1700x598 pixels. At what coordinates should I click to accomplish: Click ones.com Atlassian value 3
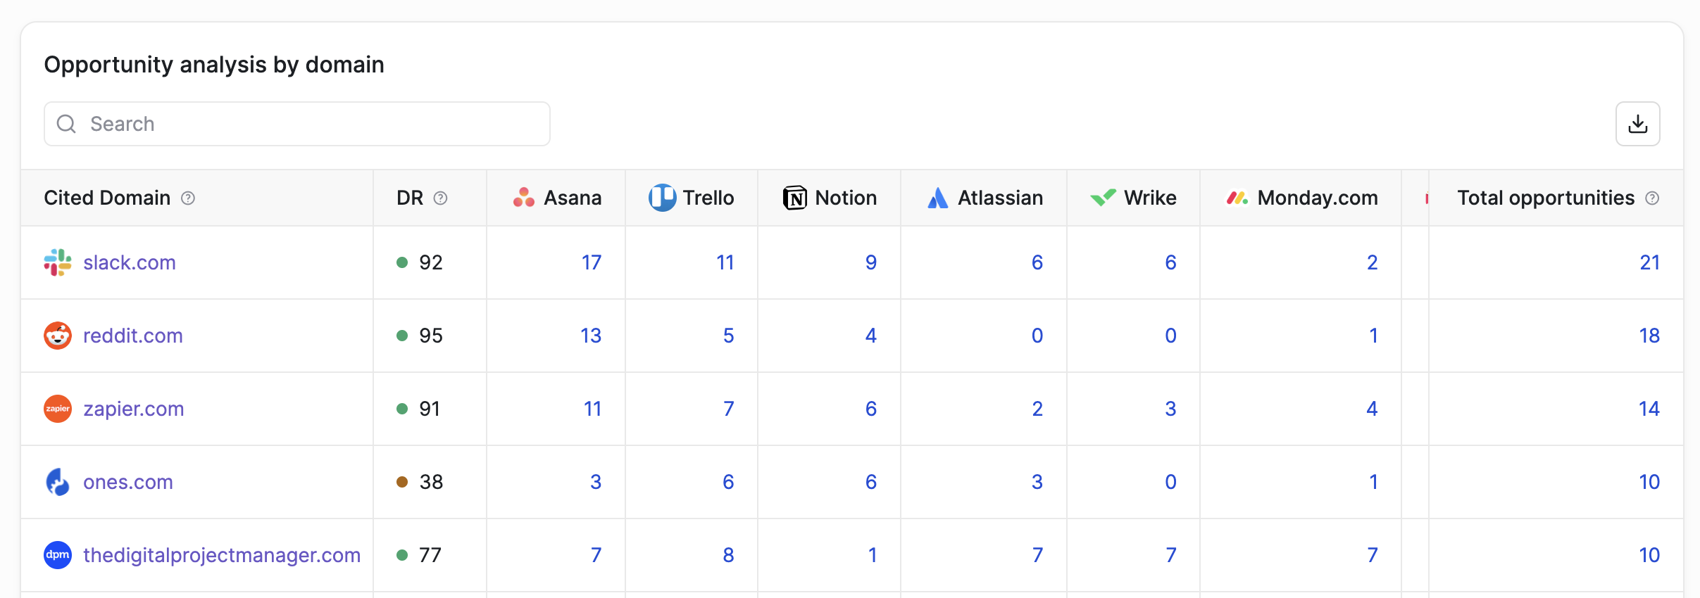[x=1037, y=482]
